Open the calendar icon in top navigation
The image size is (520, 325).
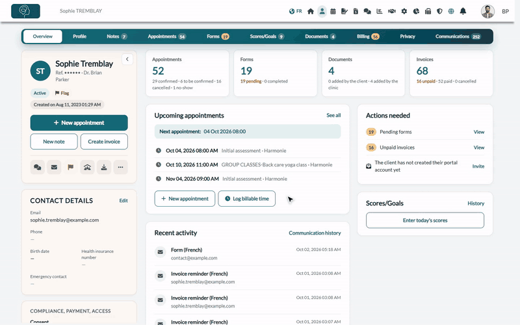click(x=333, y=11)
